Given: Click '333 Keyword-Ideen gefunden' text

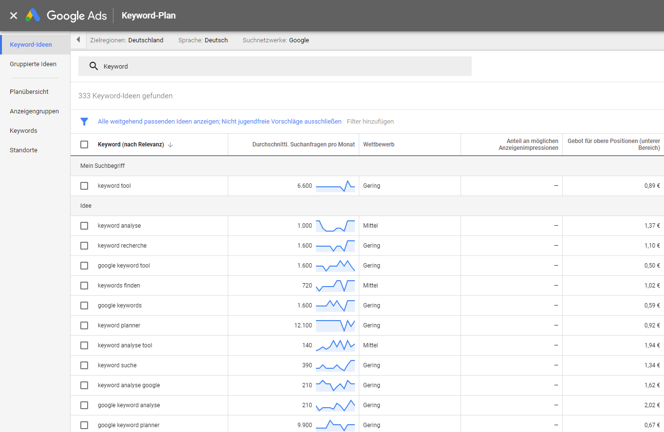Looking at the screenshot, I should point(126,96).
